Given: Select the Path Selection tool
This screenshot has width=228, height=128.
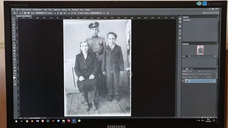Looking at the screenshot, I should tap(15, 65).
